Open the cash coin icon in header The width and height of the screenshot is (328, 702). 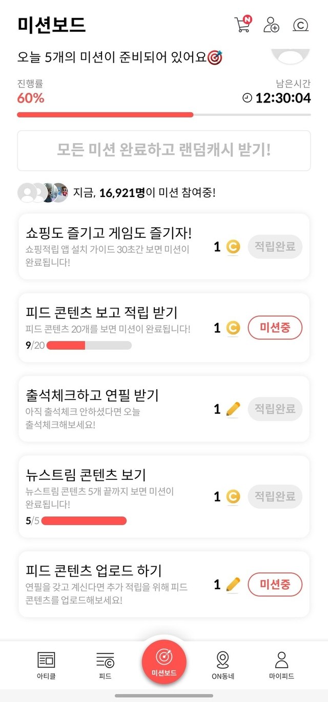pos(301,25)
